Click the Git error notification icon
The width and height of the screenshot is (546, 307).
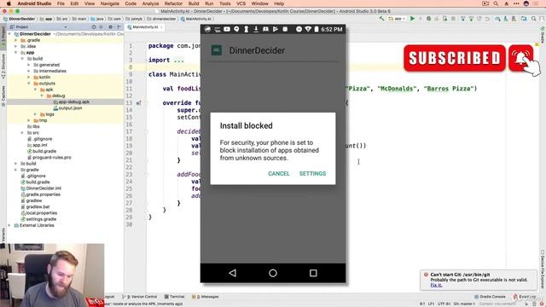pyautogui.click(x=426, y=275)
